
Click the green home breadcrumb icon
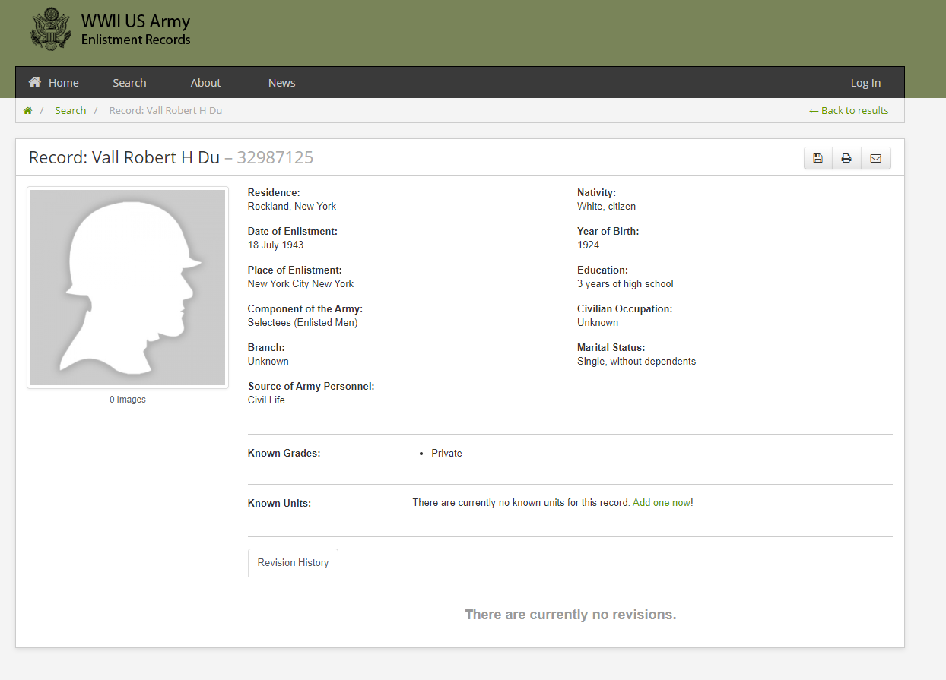[x=28, y=111]
